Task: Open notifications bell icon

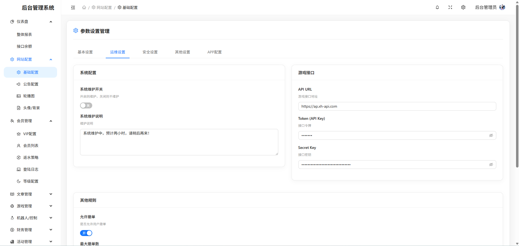Action: click(x=437, y=8)
